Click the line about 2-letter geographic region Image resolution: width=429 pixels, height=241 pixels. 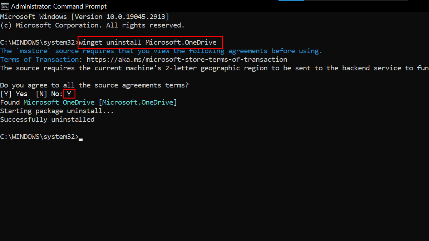214,68
